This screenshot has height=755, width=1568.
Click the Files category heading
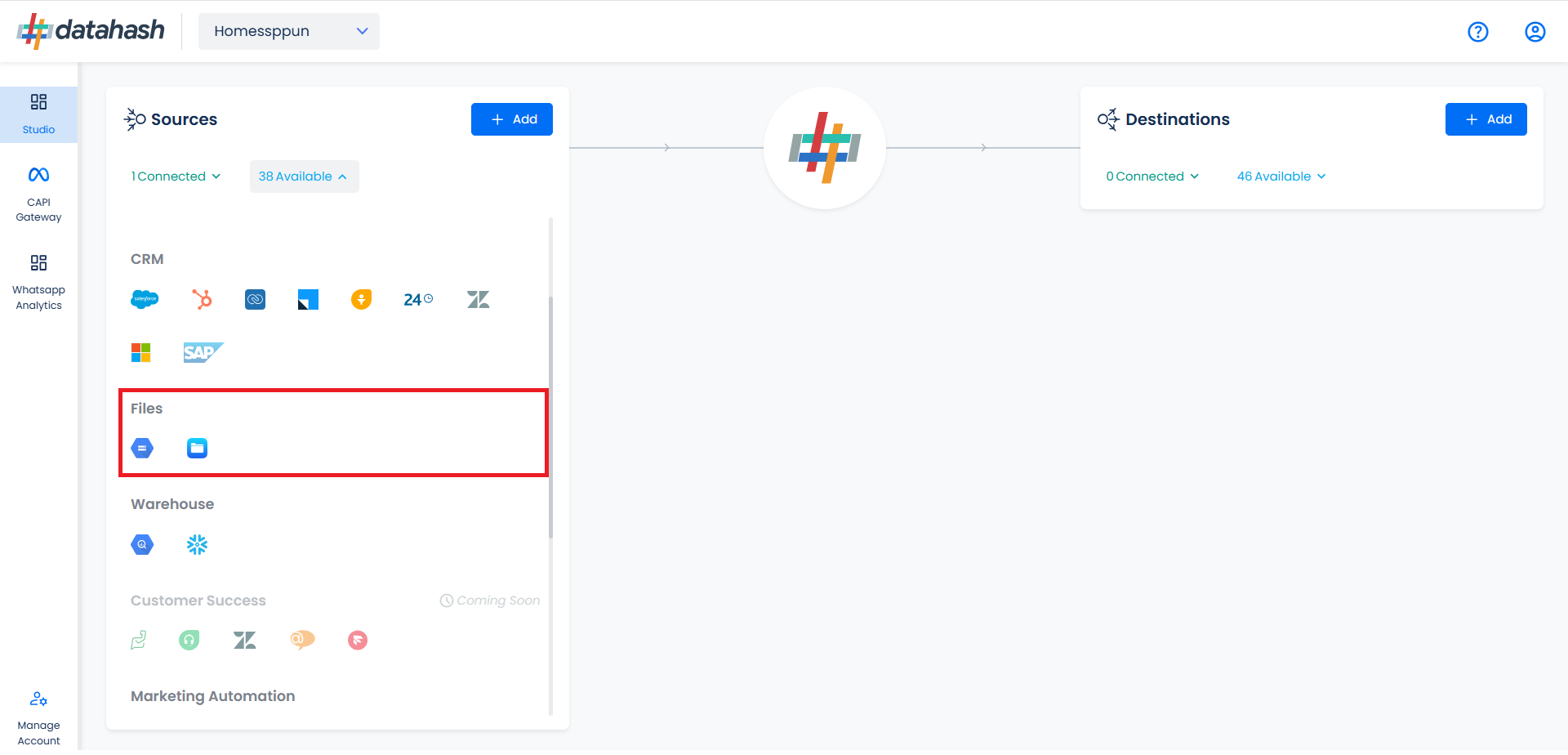click(x=147, y=409)
